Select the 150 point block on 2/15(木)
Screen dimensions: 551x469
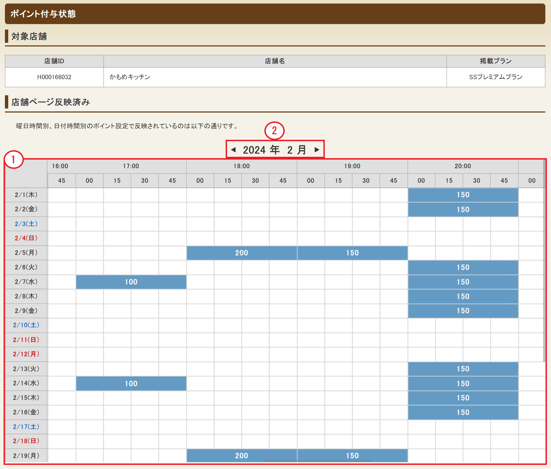pos(463,398)
